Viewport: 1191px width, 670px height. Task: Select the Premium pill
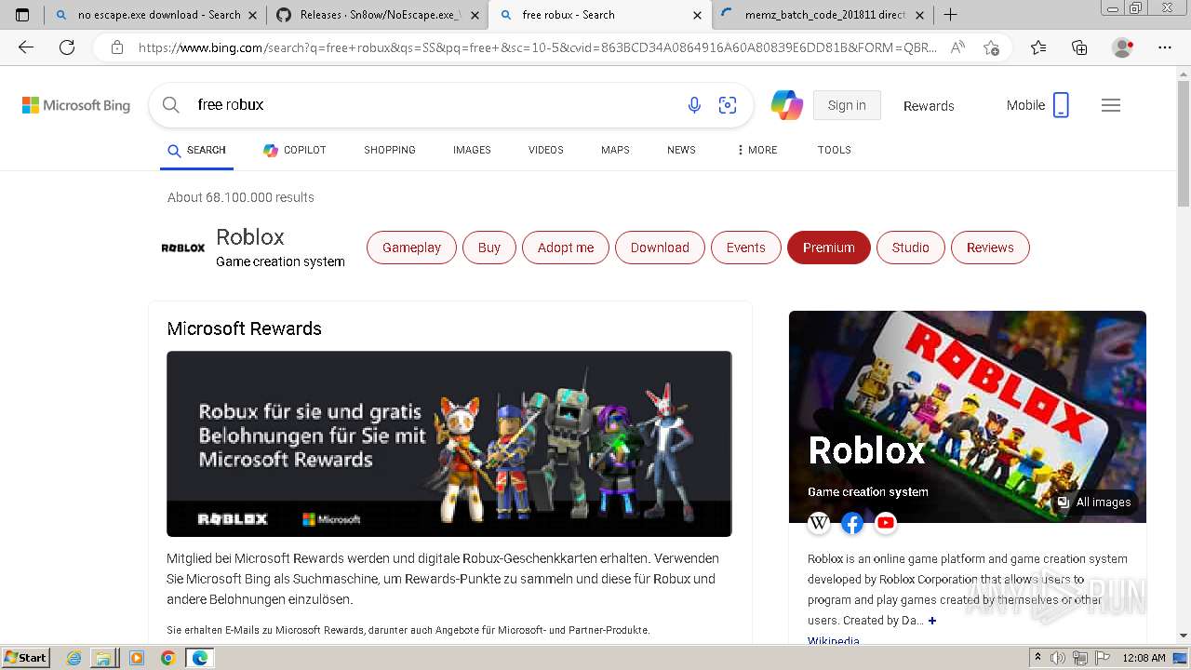(829, 248)
